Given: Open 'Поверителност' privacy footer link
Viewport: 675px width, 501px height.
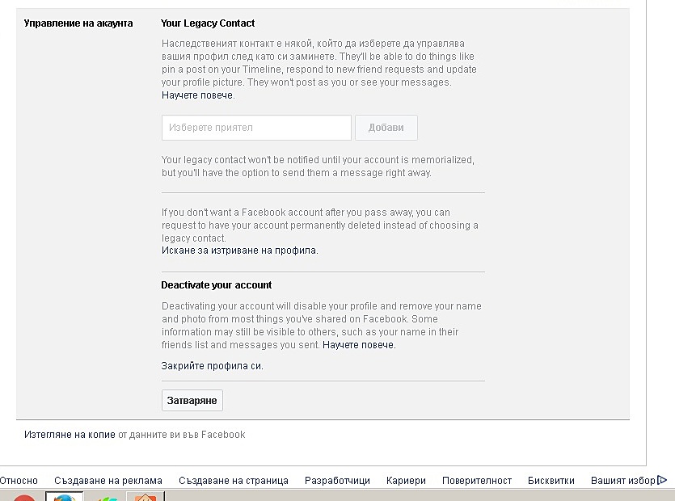Looking at the screenshot, I should pos(477,481).
